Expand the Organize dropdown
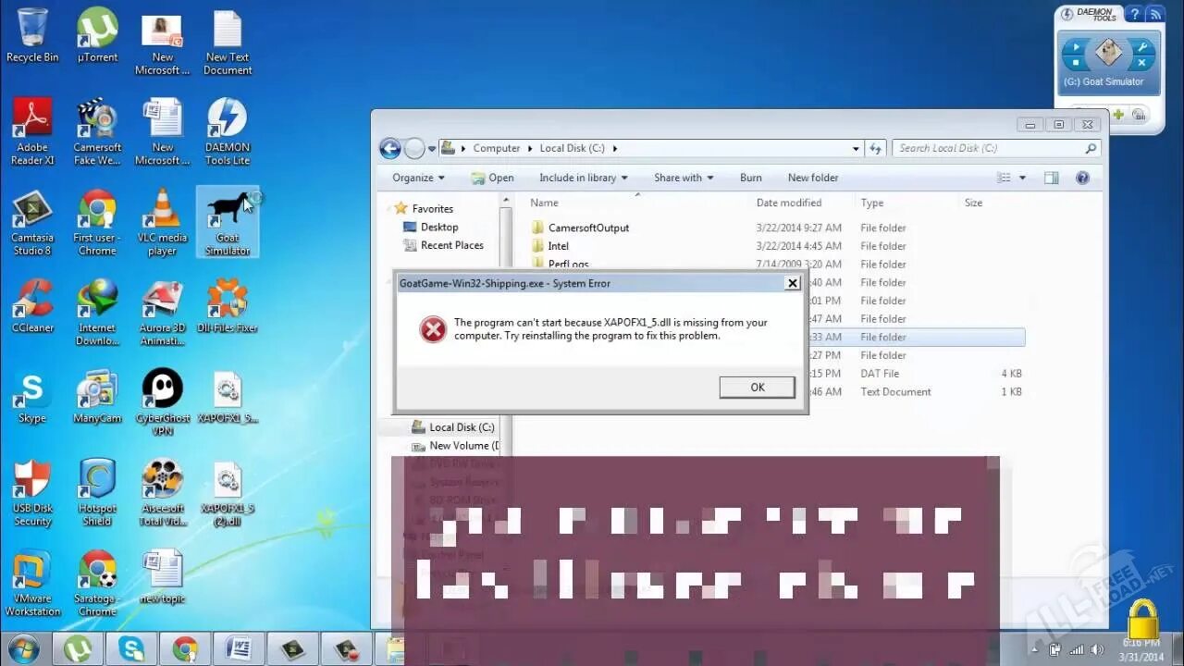 click(x=416, y=177)
